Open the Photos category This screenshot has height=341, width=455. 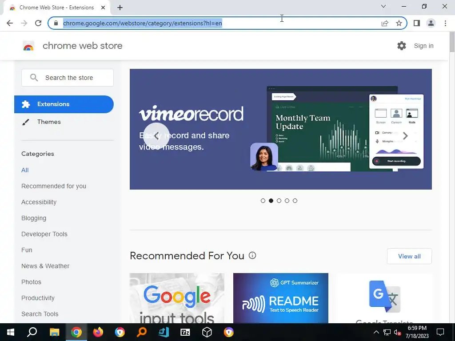click(32, 282)
